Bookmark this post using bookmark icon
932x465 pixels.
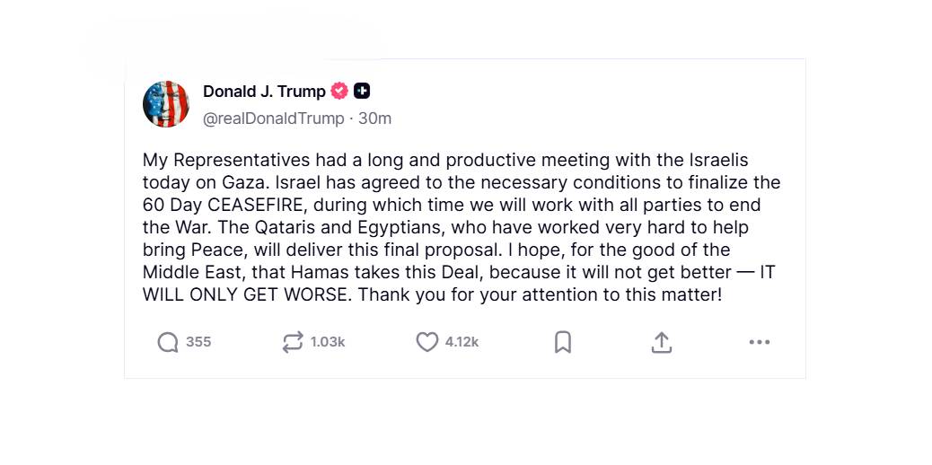coord(562,342)
